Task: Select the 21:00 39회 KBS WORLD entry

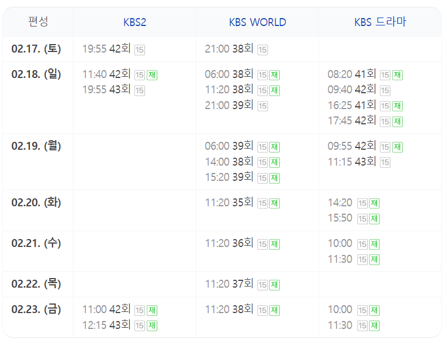Action: [229, 105]
